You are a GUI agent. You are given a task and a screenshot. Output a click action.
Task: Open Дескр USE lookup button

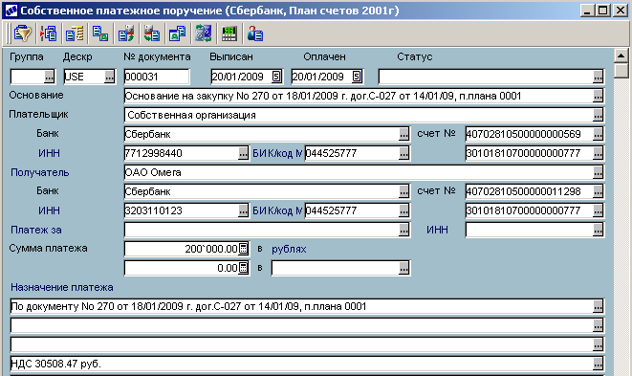coord(110,77)
